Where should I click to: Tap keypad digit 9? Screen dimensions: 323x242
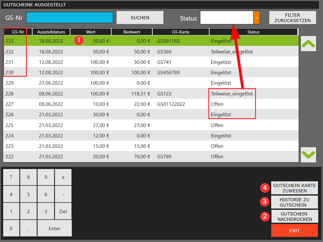tap(46, 177)
